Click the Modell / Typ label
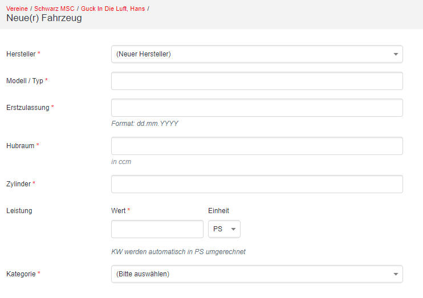Viewport: 423px width, 298px height. pyautogui.click(x=25, y=81)
